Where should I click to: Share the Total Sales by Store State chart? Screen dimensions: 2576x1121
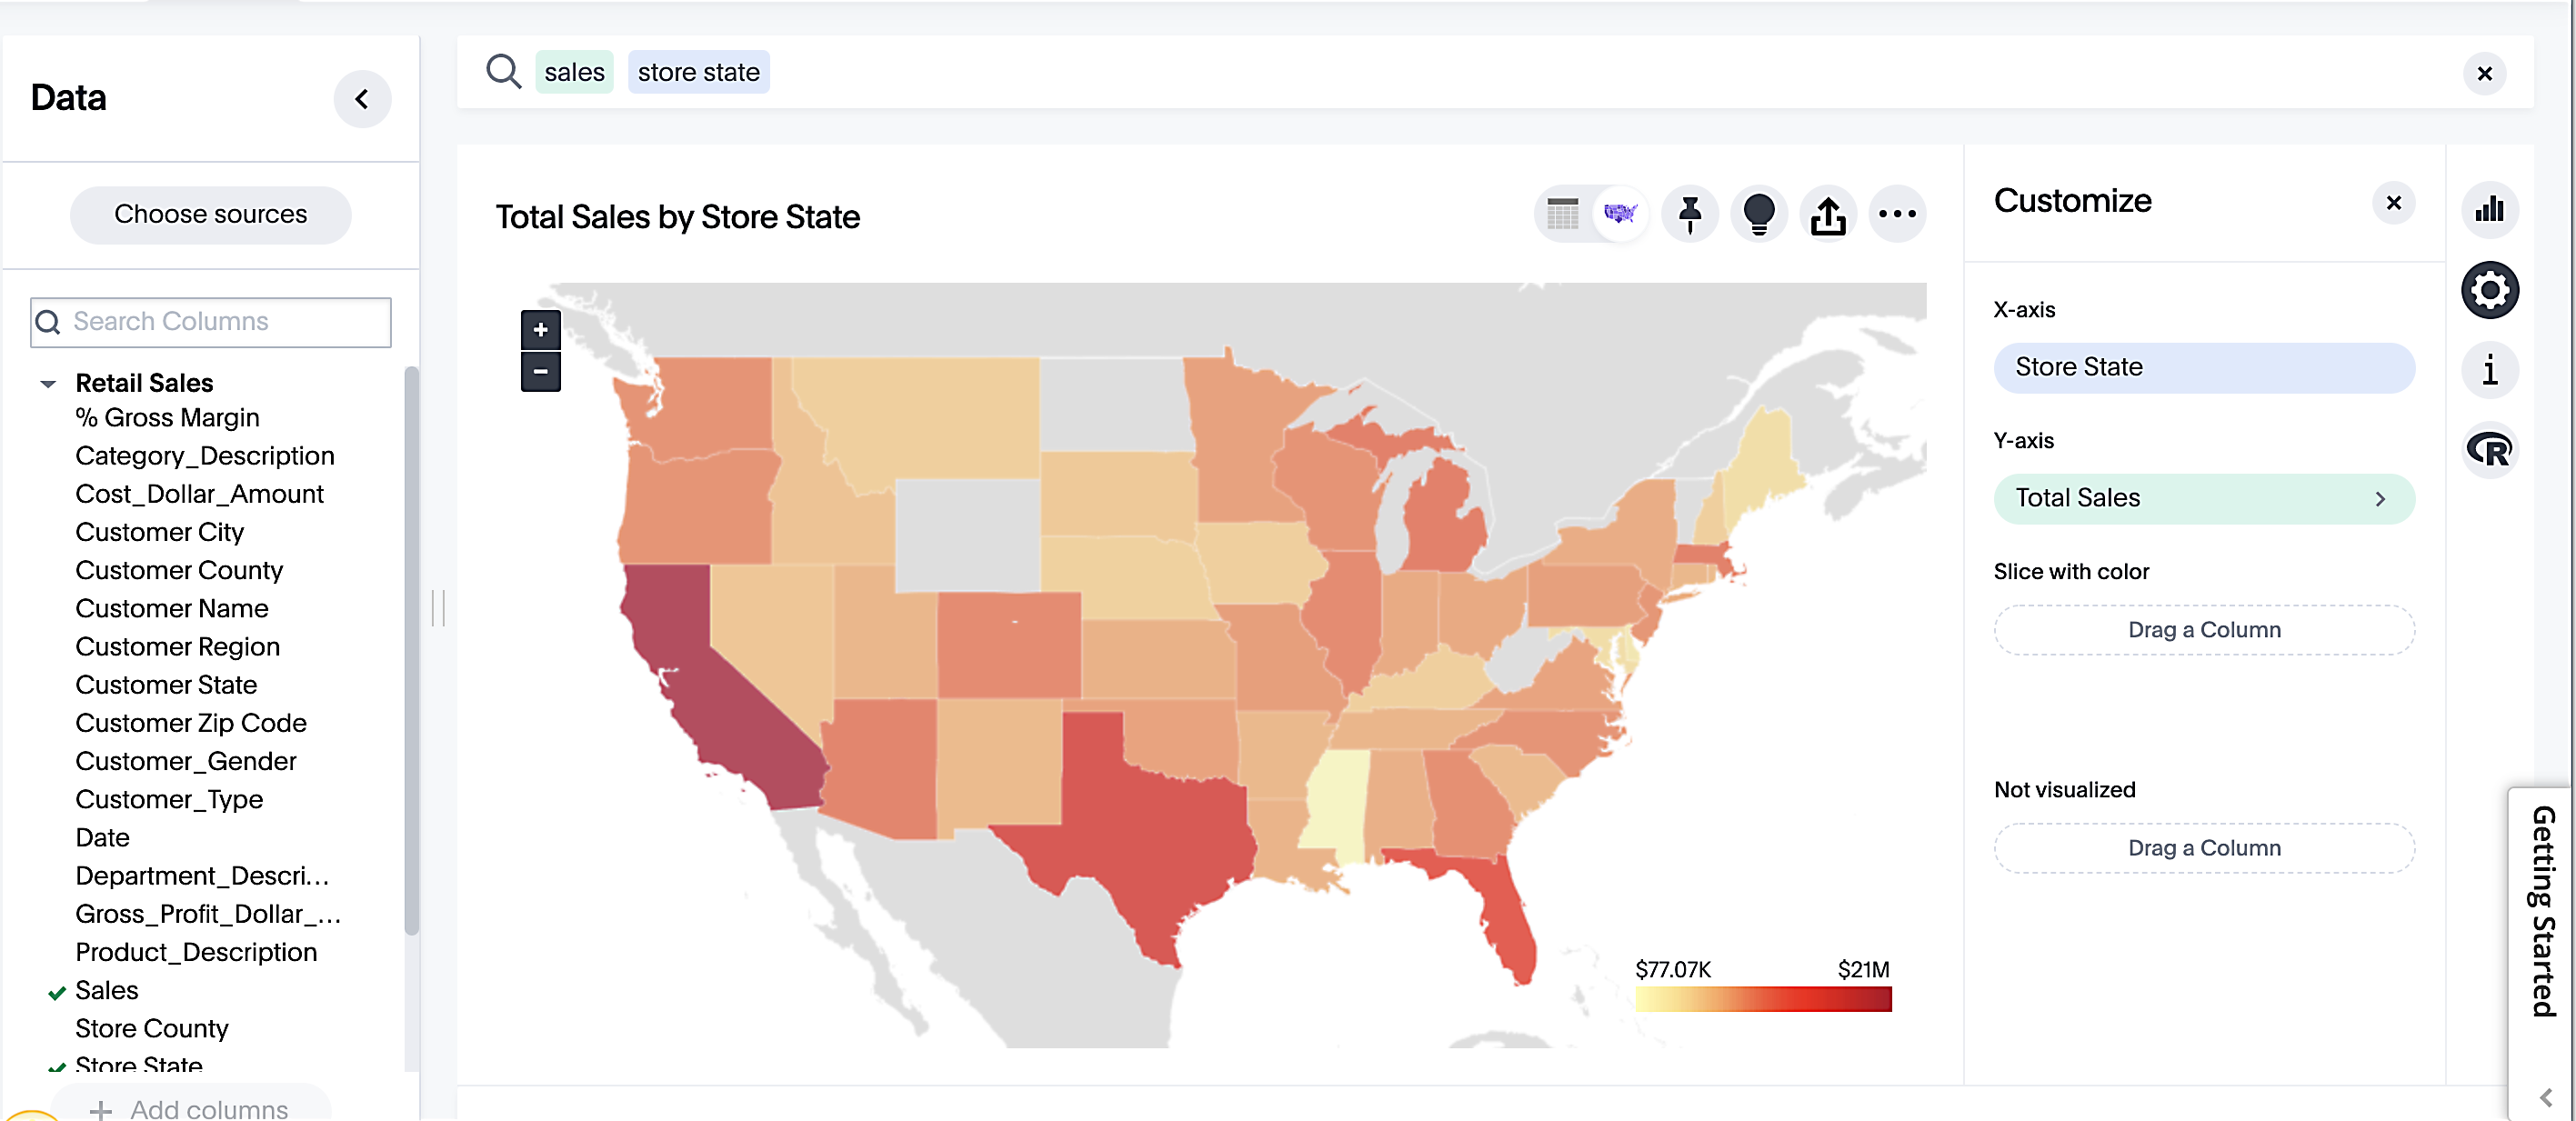tap(1828, 214)
